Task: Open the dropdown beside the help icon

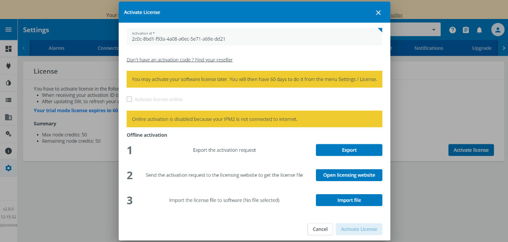Action: click(x=434, y=29)
